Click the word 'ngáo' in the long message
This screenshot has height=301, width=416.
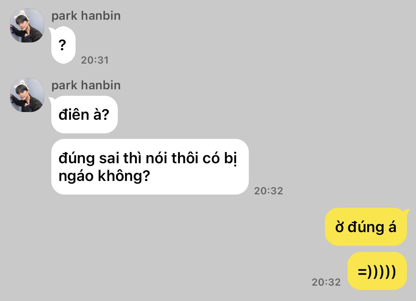click(x=75, y=176)
